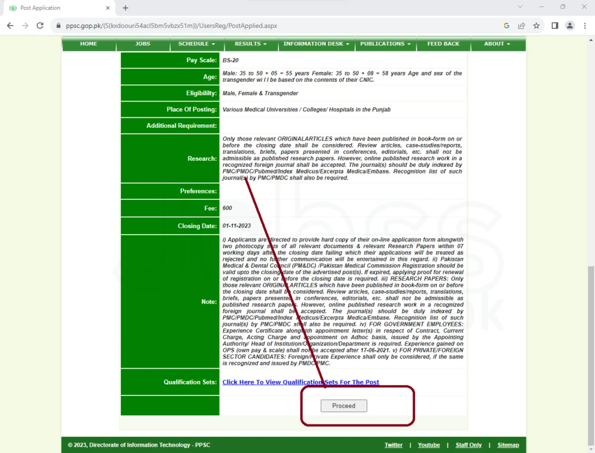Open the Staff Only footer link
Image resolution: width=595 pixels, height=453 pixels.
click(x=469, y=445)
